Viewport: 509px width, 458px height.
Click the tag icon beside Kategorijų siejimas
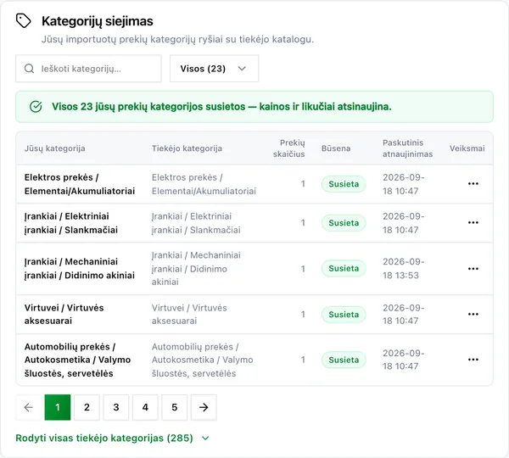coord(24,21)
